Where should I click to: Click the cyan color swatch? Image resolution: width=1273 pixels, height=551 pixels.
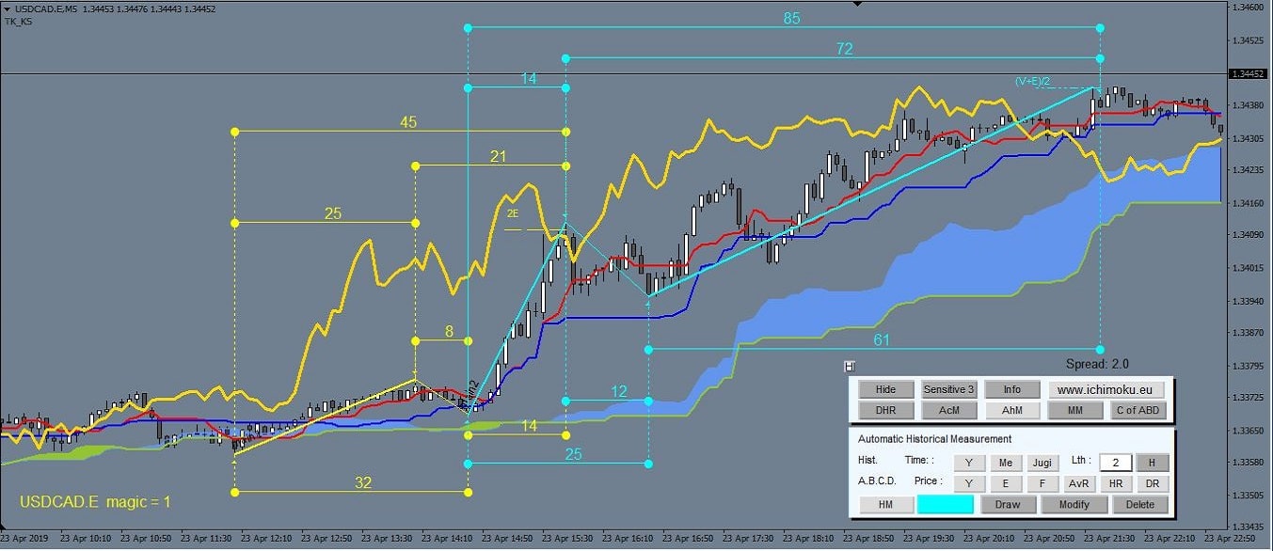click(x=945, y=504)
